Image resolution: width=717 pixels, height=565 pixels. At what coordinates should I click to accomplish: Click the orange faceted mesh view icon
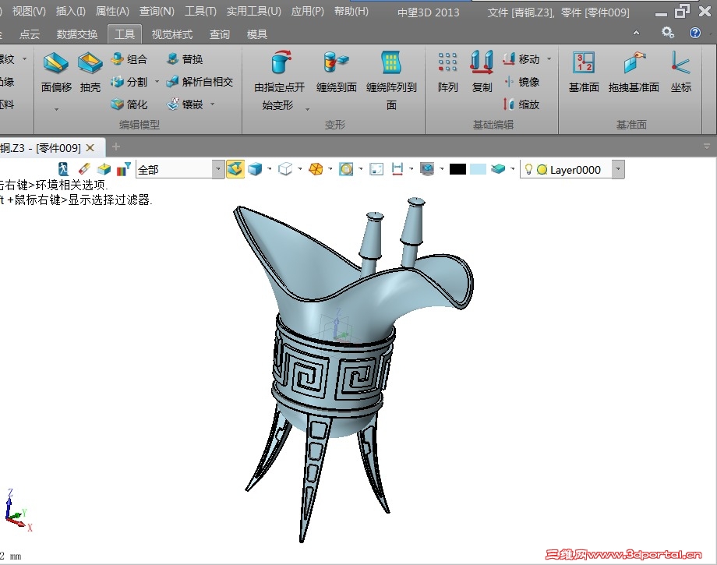316,169
